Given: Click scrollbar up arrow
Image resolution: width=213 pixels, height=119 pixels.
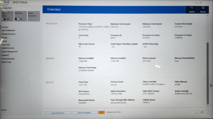Looking at the screenshot, I should pos(207,16).
